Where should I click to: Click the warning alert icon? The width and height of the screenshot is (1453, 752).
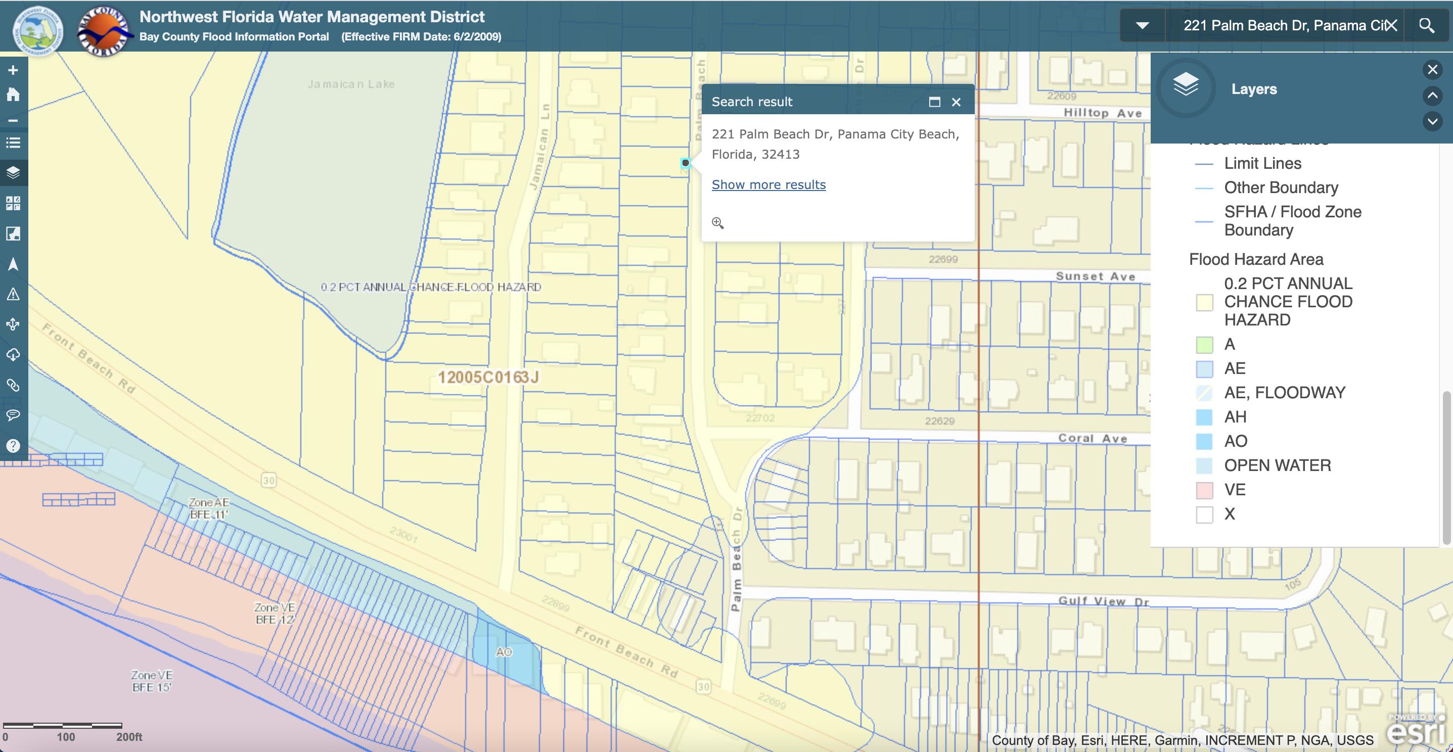coord(13,294)
